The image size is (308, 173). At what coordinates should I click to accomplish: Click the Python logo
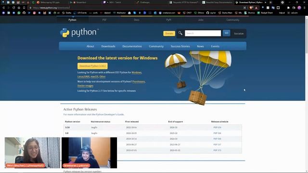coord(79,32)
